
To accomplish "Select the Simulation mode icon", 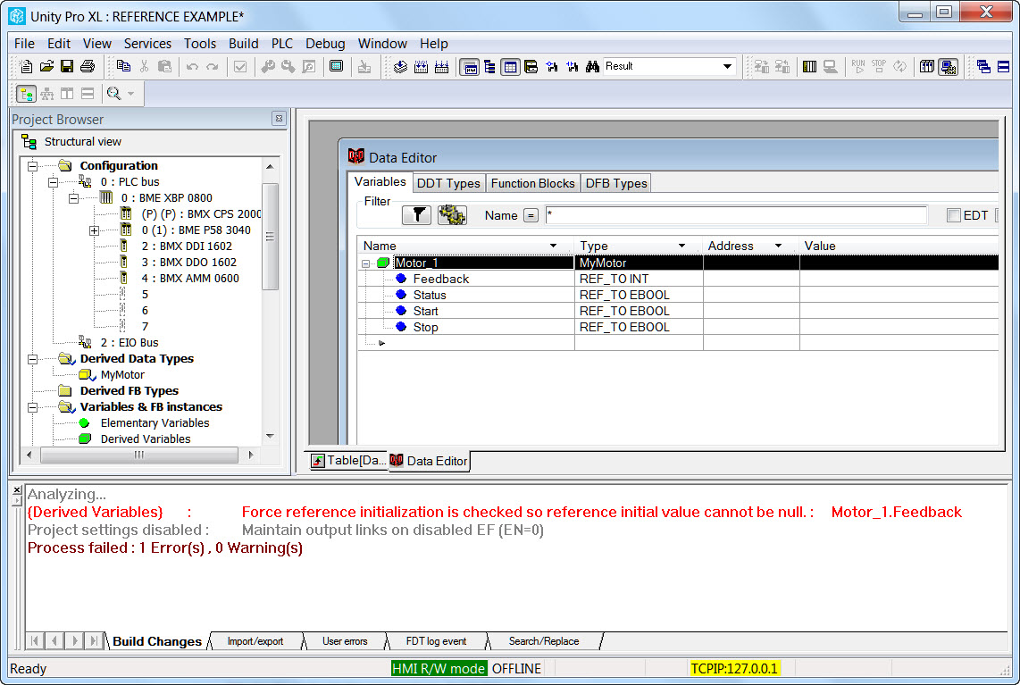I will (x=948, y=66).
